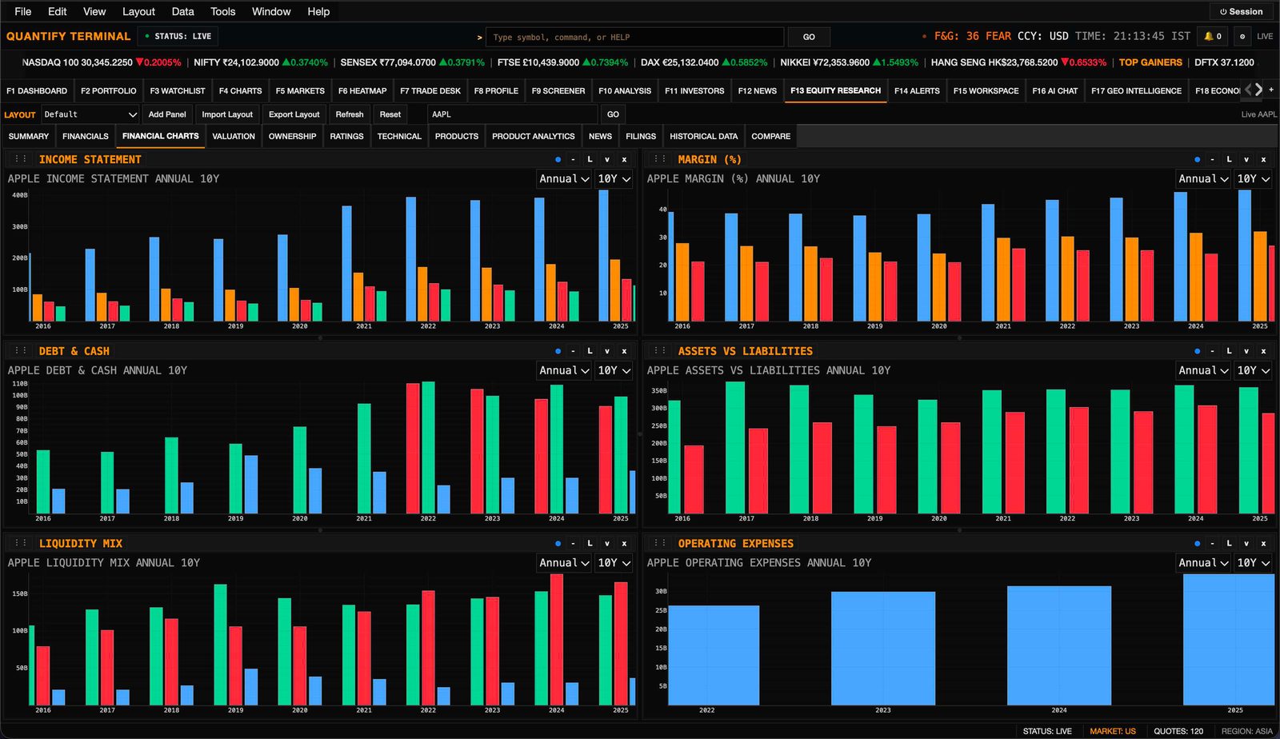Open 10Y range dropdown in Debt & Cash
Screen dimensions: 1280x739
pos(614,370)
